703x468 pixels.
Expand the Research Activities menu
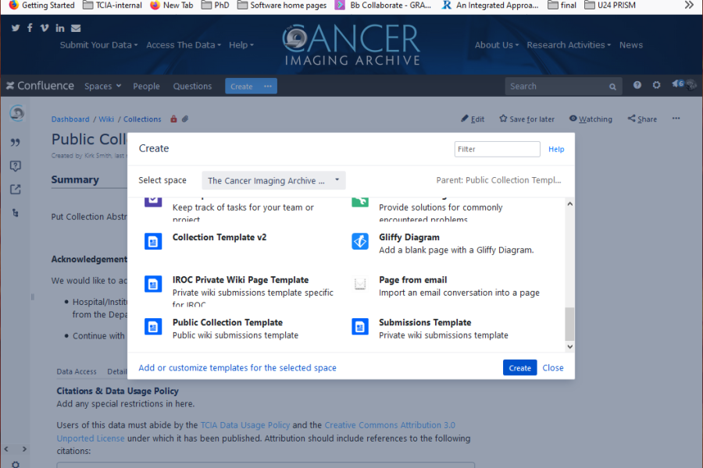click(569, 44)
